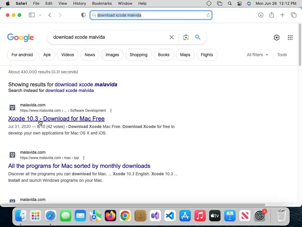This screenshot has height=227, width=302.
Task: Open the sidebar options chevron
Action: click(40, 15)
